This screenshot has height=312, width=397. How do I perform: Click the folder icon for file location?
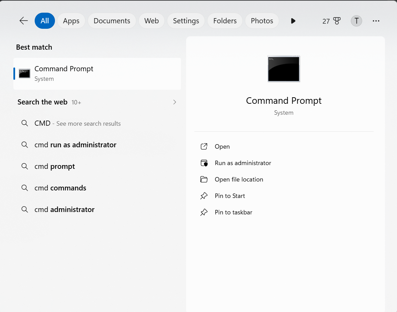[204, 179]
